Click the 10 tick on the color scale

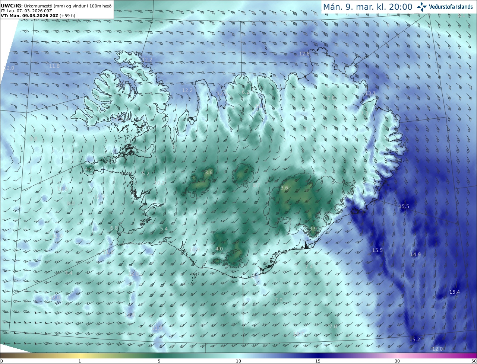pyautogui.click(x=238, y=361)
